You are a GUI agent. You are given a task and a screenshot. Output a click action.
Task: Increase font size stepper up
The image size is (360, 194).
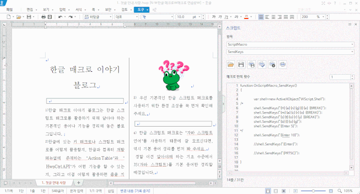(203, 16)
